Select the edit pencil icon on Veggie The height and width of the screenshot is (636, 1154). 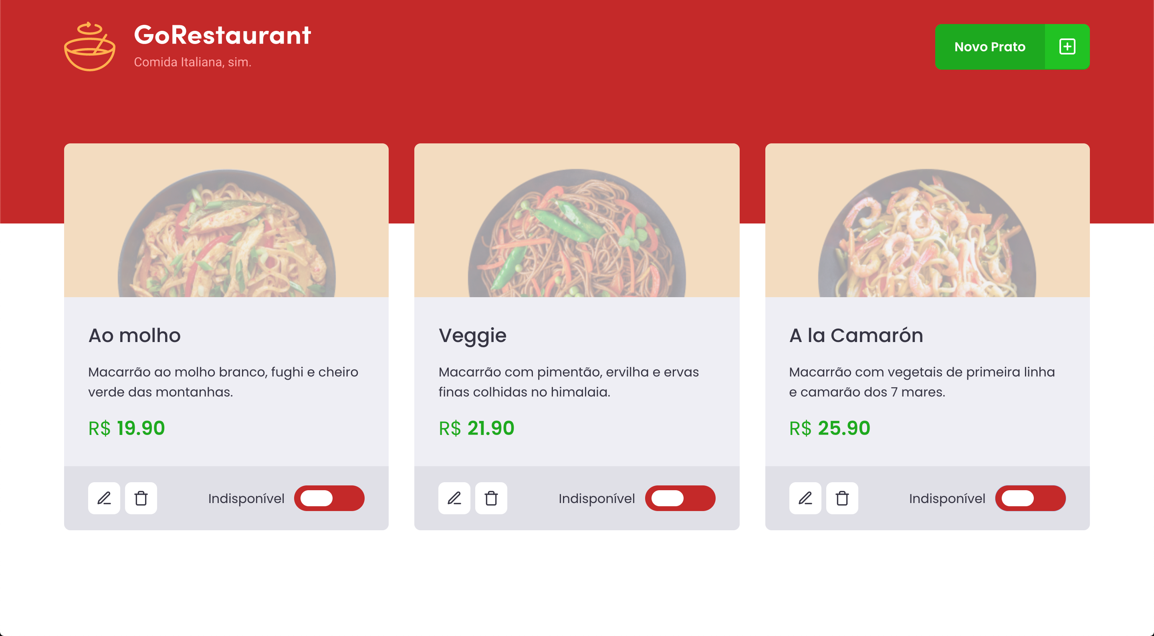coord(455,498)
